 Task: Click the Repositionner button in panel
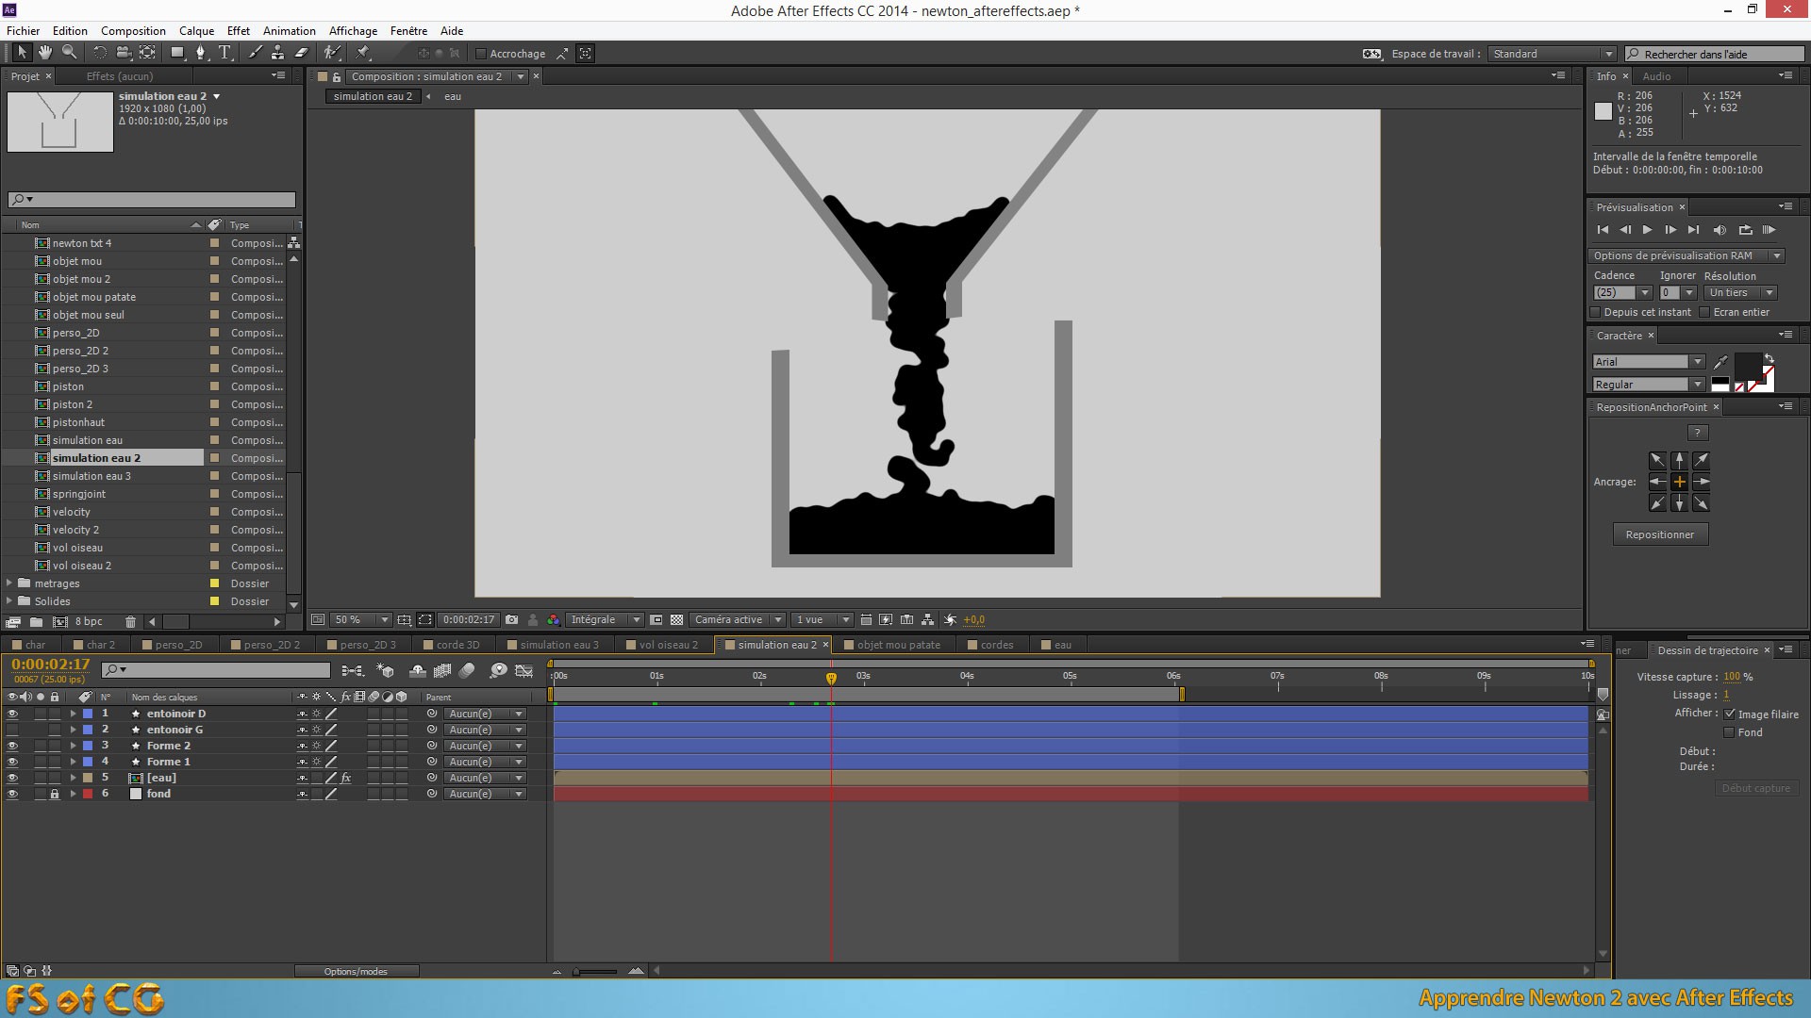1659,534
